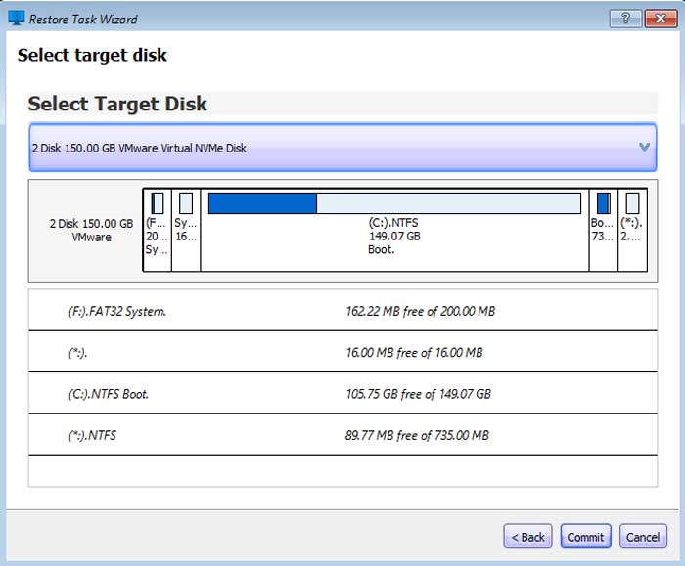Select the '(*:).NTFS' row
Image resolution: width=685 pixels, height=566 pixels.
coord(342,435)
